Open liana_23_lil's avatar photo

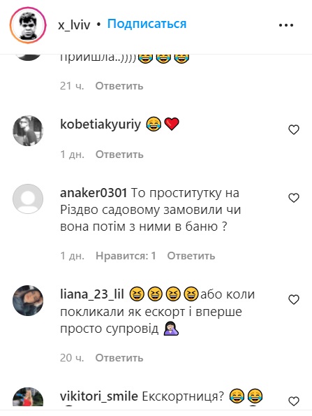(x=28, y=301)
